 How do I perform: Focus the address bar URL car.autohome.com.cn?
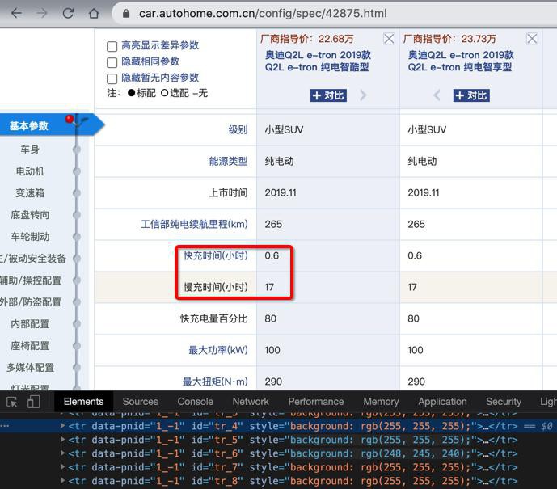pyautogui.click(x=263, y=14)
